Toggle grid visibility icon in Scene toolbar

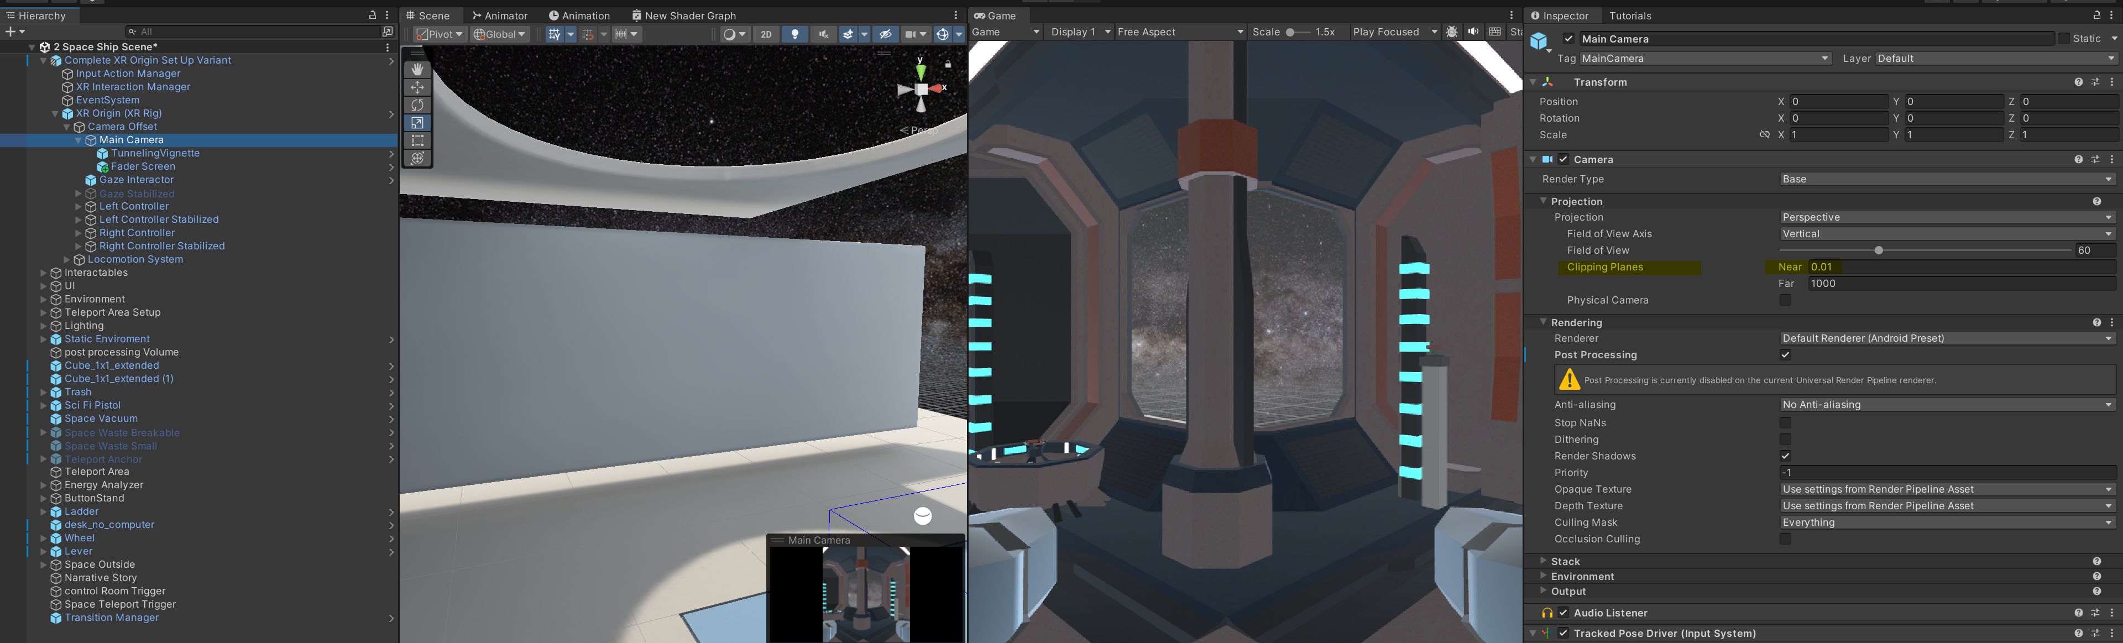click(554, 34)
